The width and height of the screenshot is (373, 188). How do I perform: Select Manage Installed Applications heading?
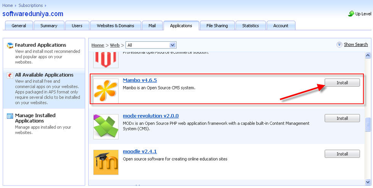point(35,118)
